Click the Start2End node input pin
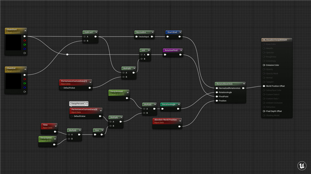The width and height of the screenshot is (311, 174). pos(167,37)
